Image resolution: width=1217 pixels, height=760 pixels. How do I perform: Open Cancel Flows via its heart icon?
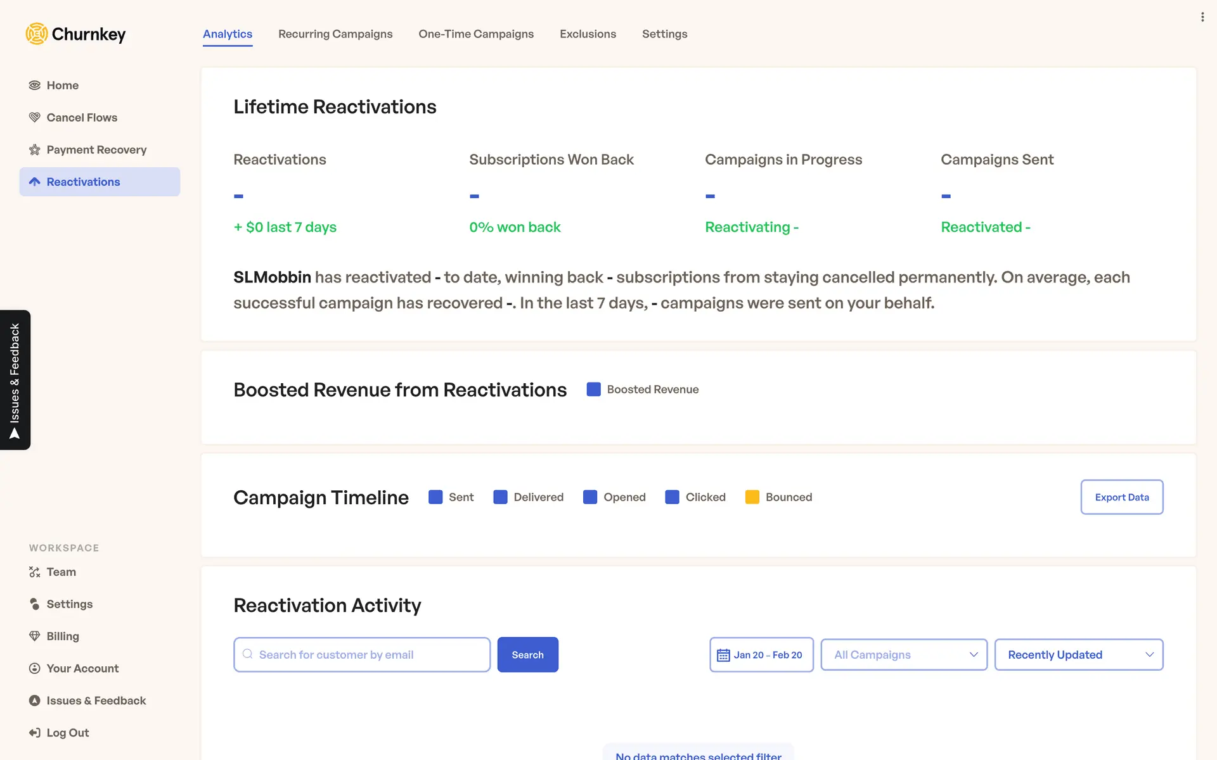(34, 118)
